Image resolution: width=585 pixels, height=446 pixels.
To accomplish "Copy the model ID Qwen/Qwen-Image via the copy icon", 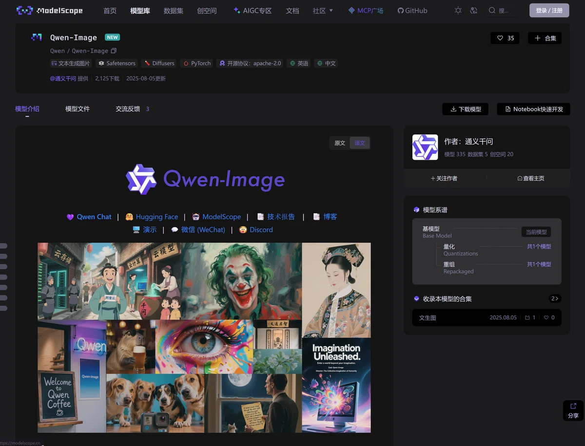I will (114, 51).
